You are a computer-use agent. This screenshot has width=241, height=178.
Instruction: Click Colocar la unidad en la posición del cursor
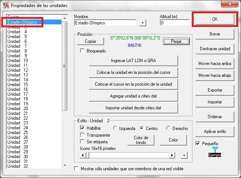(133, 72)
